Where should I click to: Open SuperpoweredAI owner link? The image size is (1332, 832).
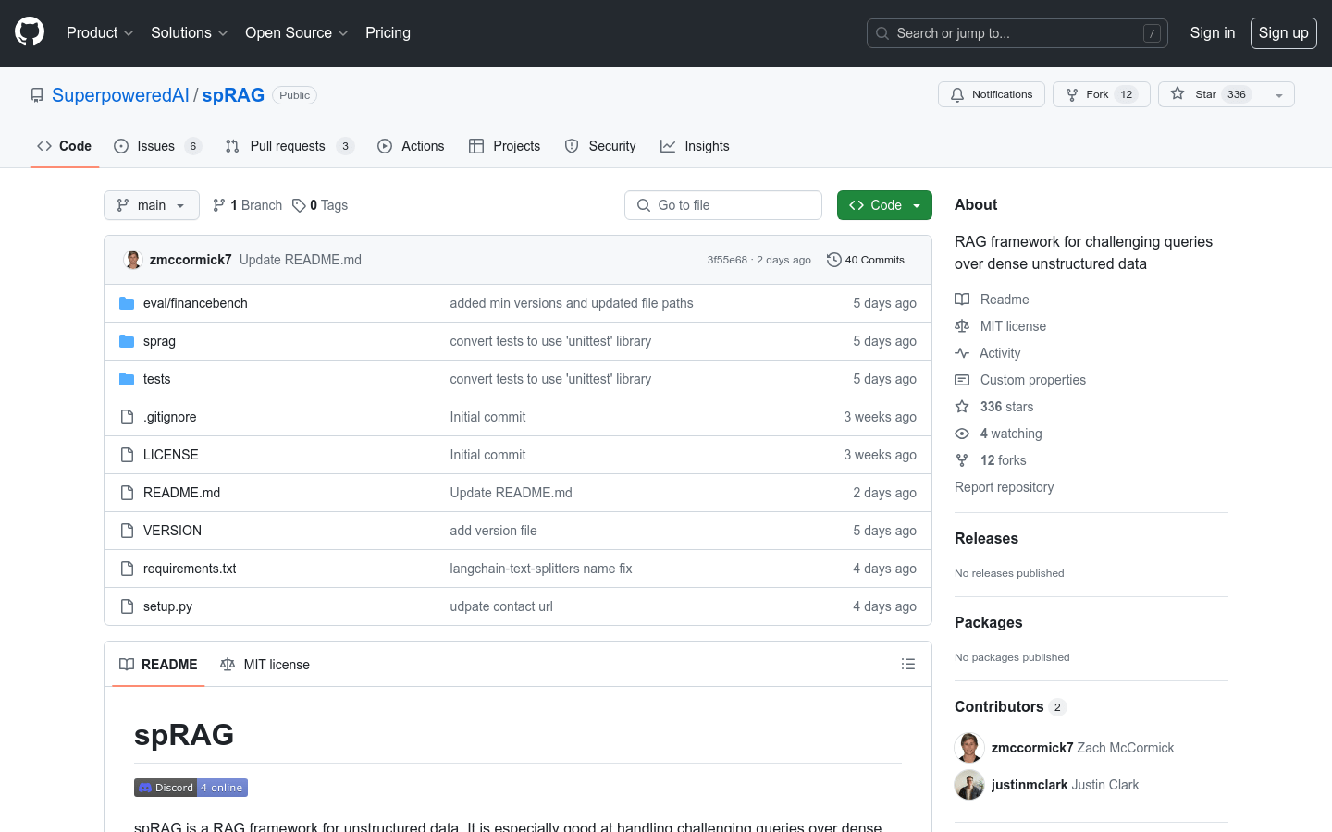(x=120, y=95)
